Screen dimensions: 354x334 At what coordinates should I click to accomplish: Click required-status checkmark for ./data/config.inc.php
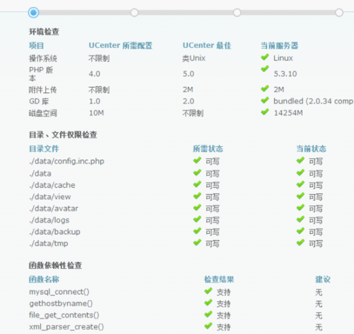tap(197, 160)
